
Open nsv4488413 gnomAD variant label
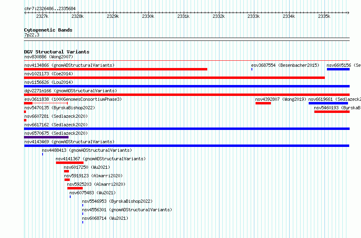[x=87, y=150]
